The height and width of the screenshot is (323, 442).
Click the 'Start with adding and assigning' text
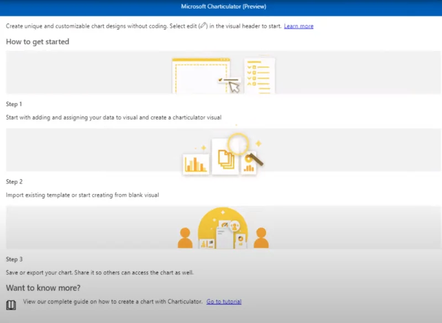(x=114, y=118)
